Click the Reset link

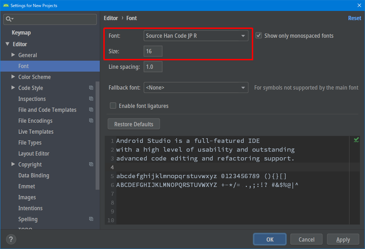[354, 18]
